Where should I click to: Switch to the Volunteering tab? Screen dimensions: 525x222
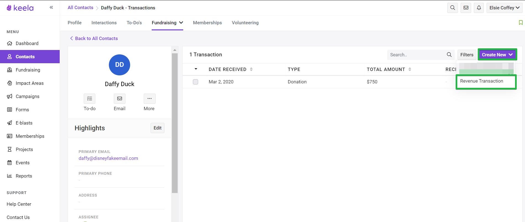(245, 23)
